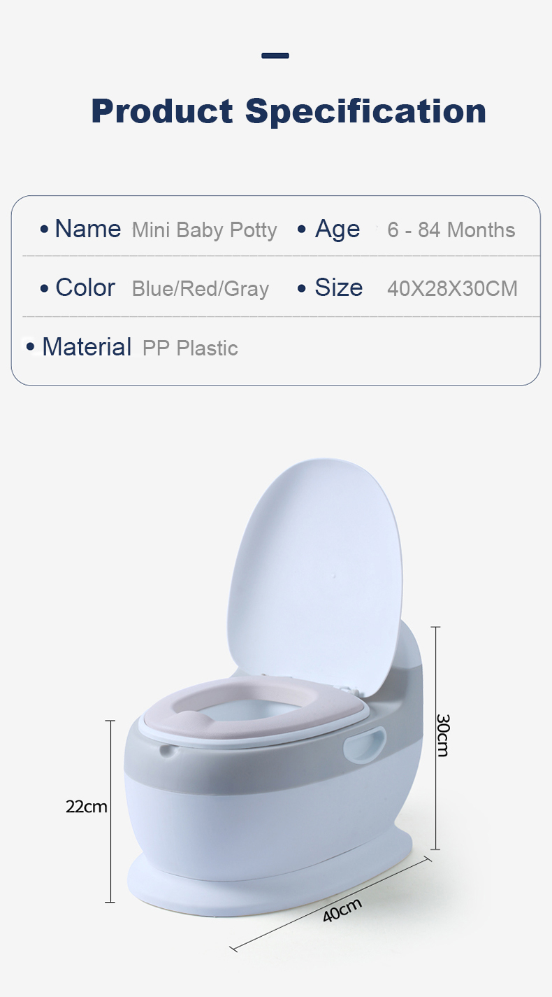Image resolution: width=552 pixels, height=997 pixels.
Task: Click the Name label
Action: 87,229
